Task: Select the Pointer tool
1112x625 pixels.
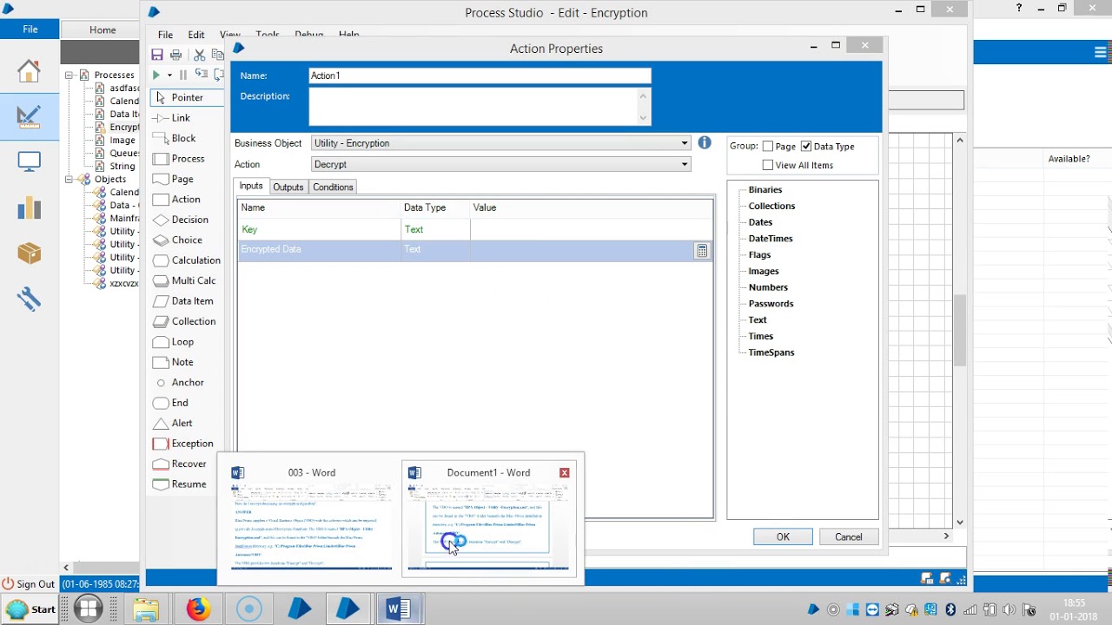Action: 186,97
